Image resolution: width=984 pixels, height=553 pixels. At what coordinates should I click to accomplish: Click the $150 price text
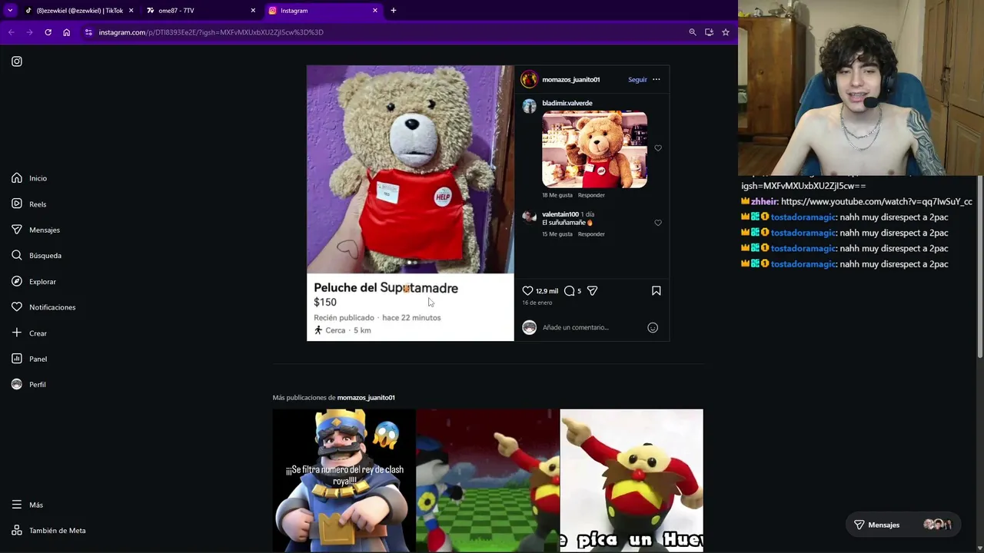(325, 303)
